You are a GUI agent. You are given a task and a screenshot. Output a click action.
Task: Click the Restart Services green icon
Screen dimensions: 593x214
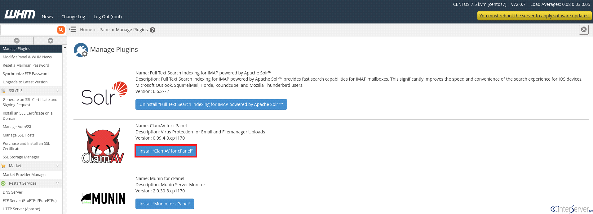tap(3, 183)
